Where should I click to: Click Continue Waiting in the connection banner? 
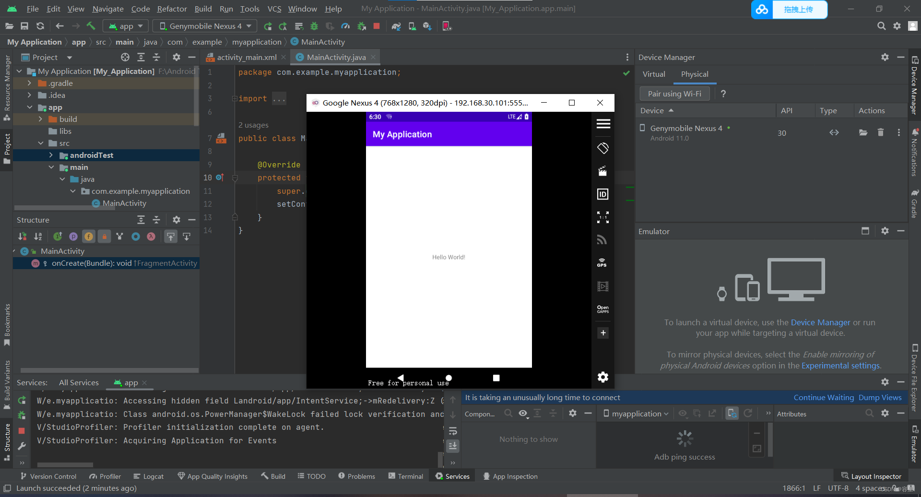click(x=823, y=397)
